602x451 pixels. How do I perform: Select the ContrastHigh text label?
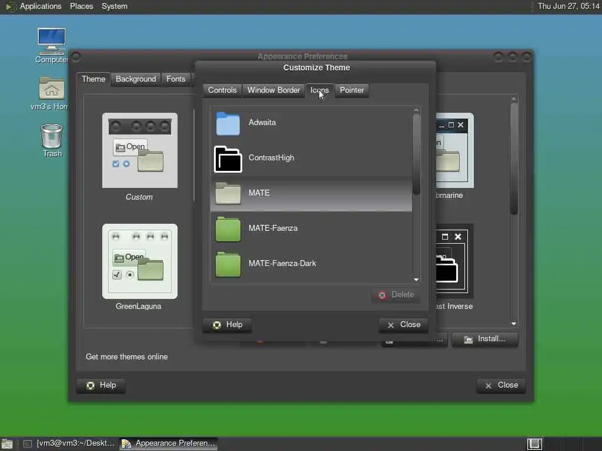[271, 158]
